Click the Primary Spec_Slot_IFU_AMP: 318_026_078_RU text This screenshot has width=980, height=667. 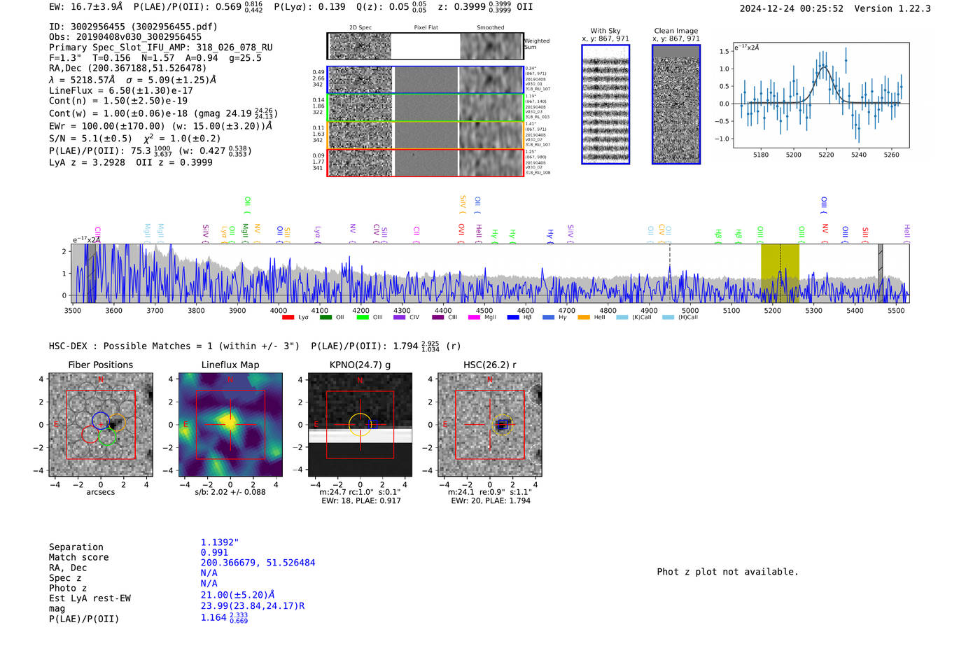point(161,48)
